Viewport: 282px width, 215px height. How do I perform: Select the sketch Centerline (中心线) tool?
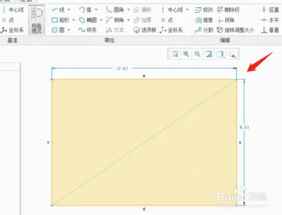click(172, 10)
